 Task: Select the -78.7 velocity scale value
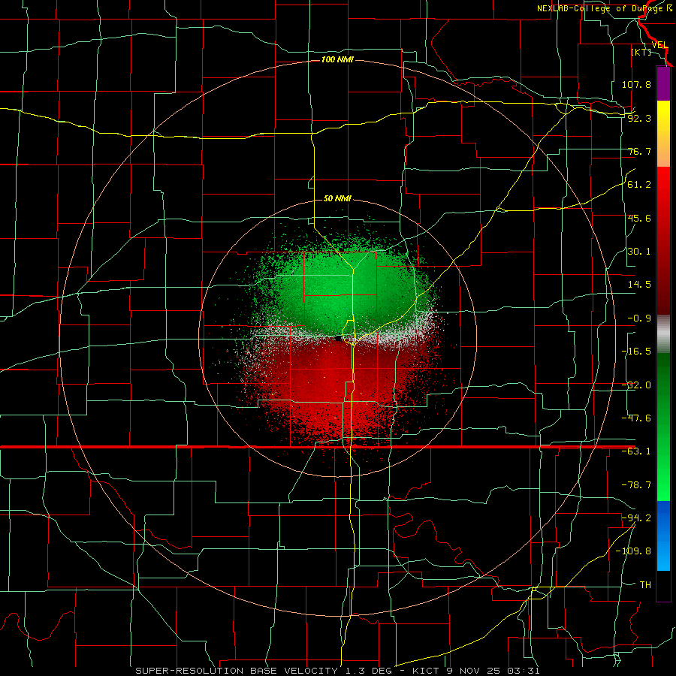636,485
